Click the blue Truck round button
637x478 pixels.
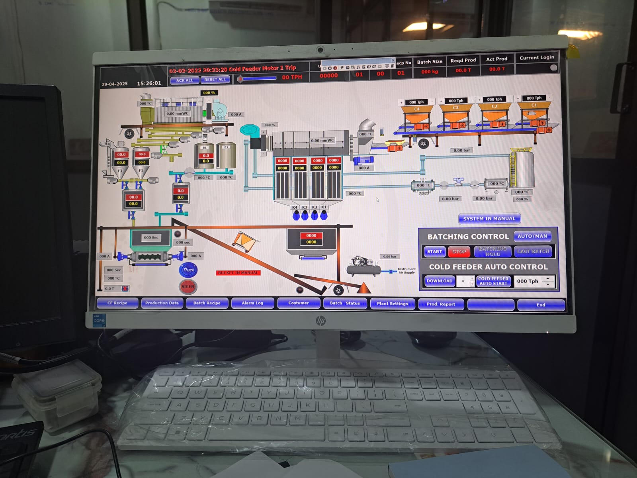[x=188, y=270]
